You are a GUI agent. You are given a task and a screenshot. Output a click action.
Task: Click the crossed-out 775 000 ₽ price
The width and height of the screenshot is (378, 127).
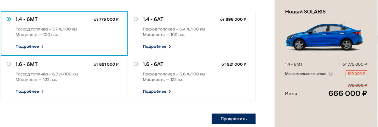pos(357,85)
